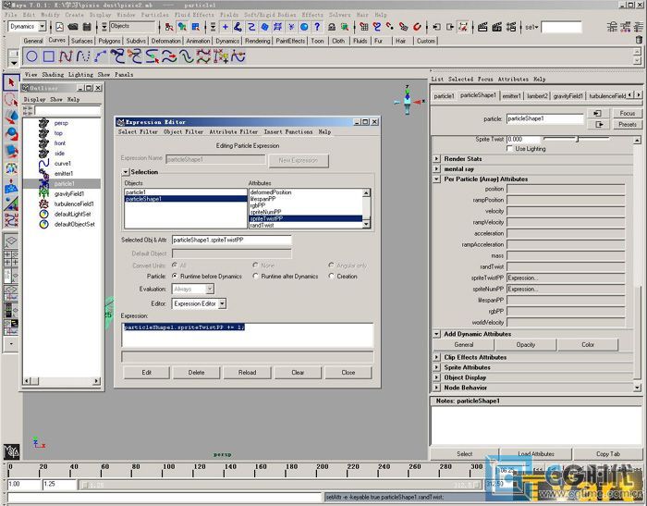Expand the Sprite Attributes section
This screenshot has width=647, height=506.
pyautogui.click(x=436, y=367)
